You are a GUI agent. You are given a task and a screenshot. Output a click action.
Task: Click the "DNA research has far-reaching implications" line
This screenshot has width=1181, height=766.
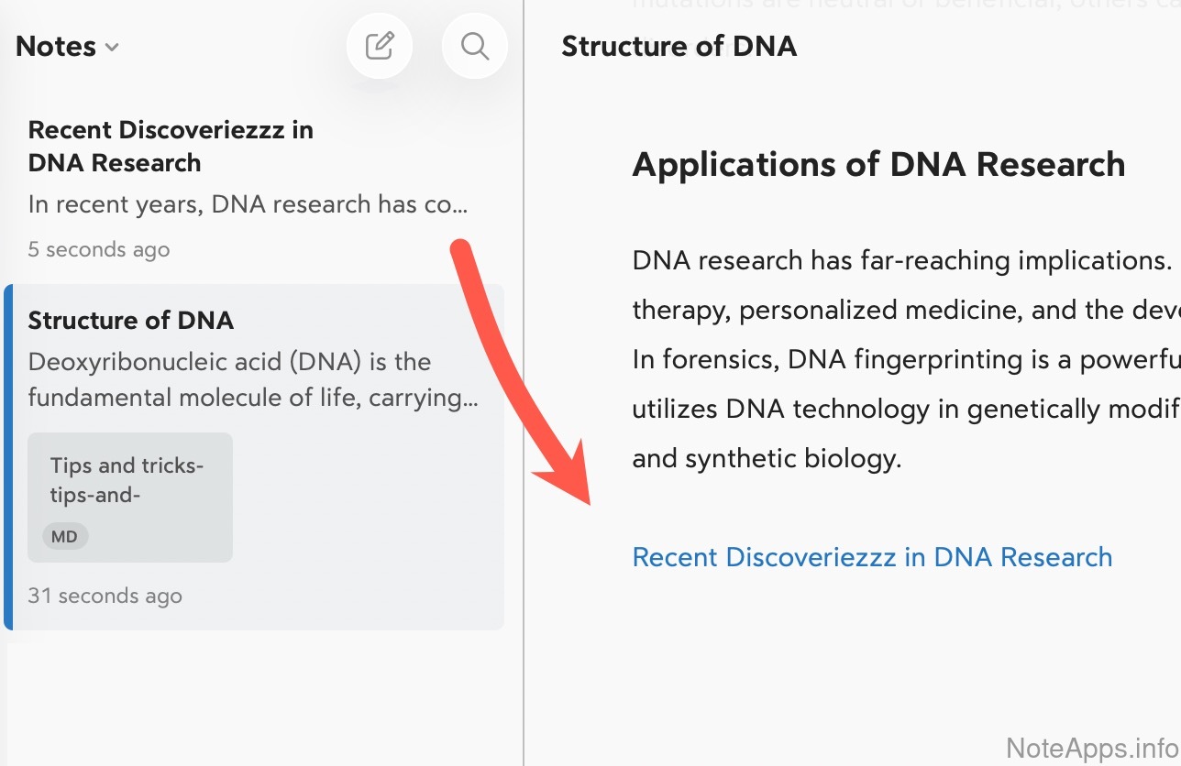pyautogui.click(x=899, y=261)
